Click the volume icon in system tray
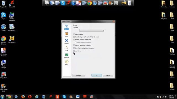The image size is (177, 99). coord(166,97)
